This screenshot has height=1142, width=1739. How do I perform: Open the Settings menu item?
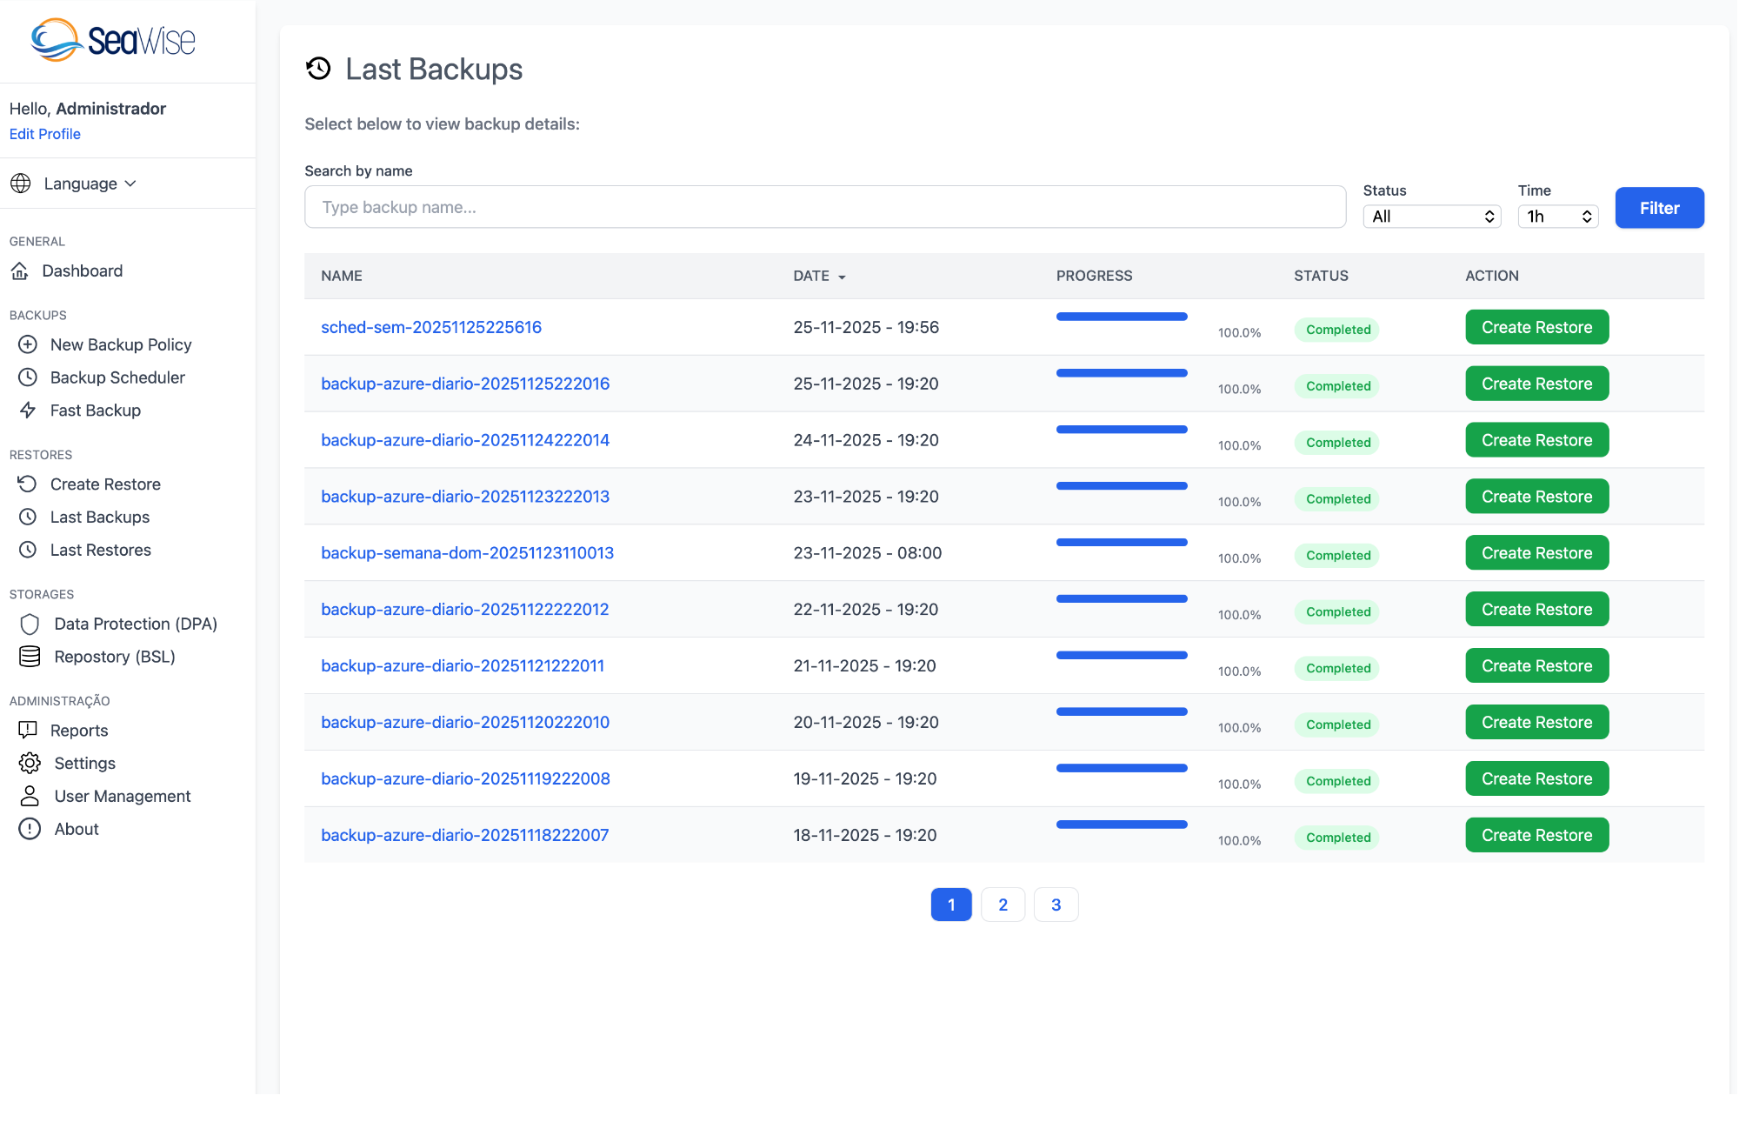84,763
